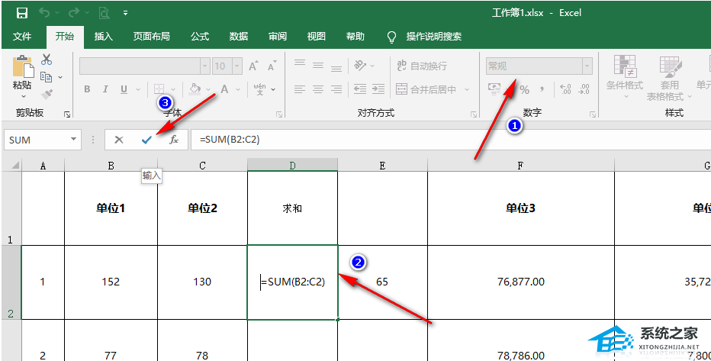Click the Save icon in the title bar
This screenshot has width=711, height=361.
(x=22, y=13)
